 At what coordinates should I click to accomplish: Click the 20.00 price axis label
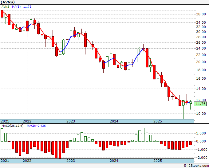[201, 62]
